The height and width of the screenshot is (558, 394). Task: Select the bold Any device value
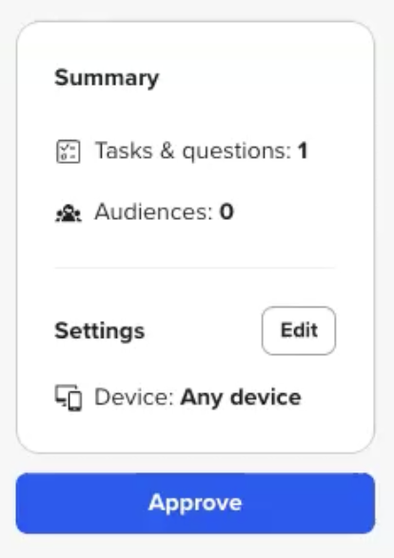(x=241, y=398)
